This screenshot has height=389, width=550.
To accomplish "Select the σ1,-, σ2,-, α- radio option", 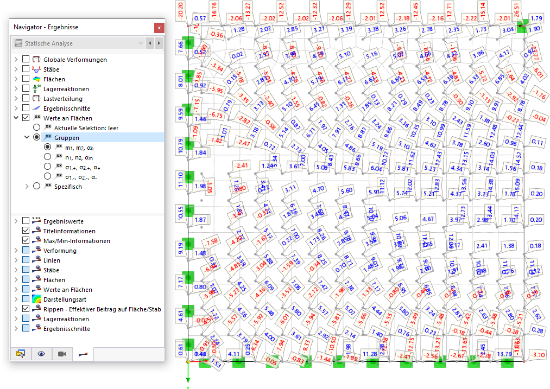I will click(x=47, y=176).
